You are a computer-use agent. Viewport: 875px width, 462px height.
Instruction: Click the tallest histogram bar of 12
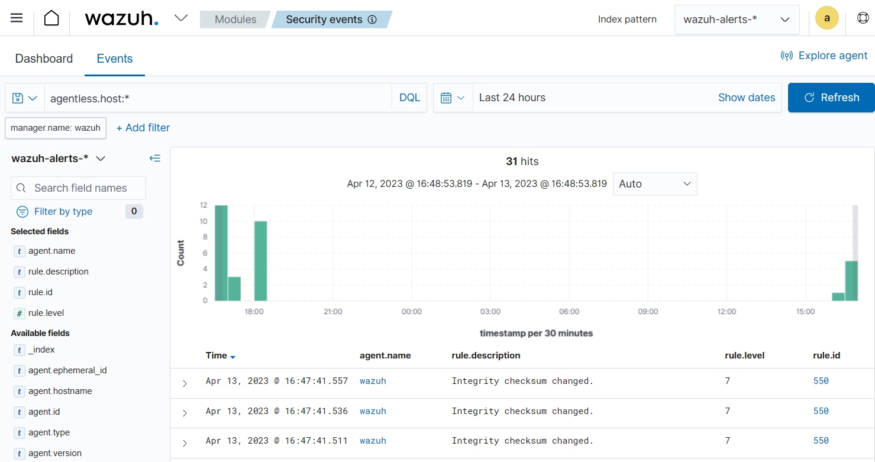221,253
